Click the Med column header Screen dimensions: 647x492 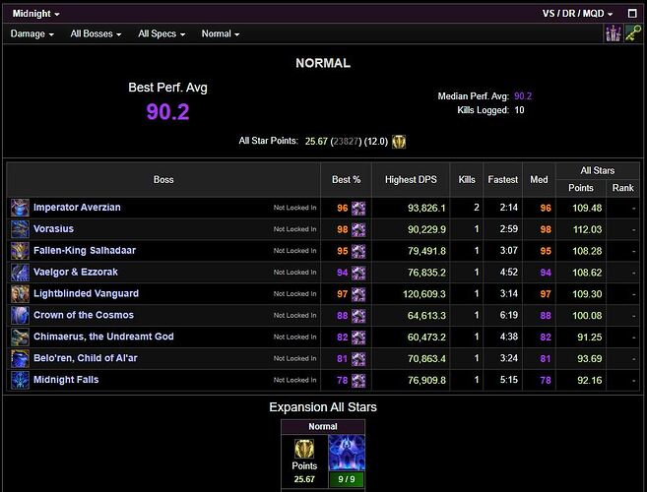[x=539, y=180]
